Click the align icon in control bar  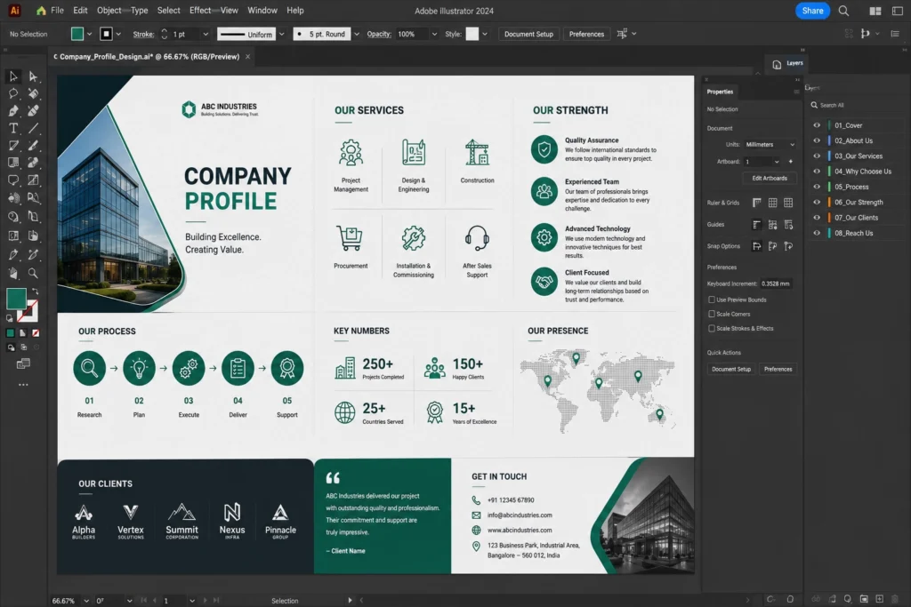tap(622, 34)
